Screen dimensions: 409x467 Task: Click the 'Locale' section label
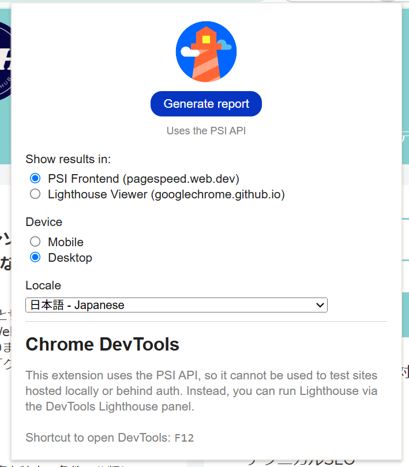tap(43, 285)
